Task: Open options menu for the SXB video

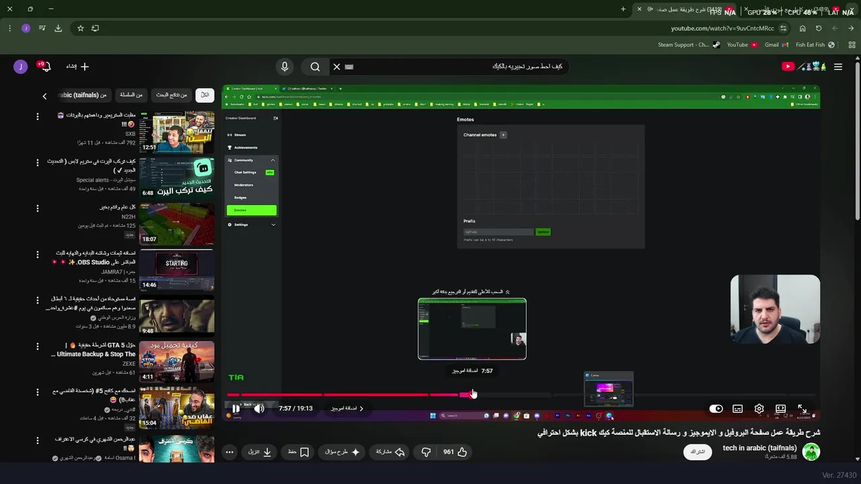Action: pos(38,117)
